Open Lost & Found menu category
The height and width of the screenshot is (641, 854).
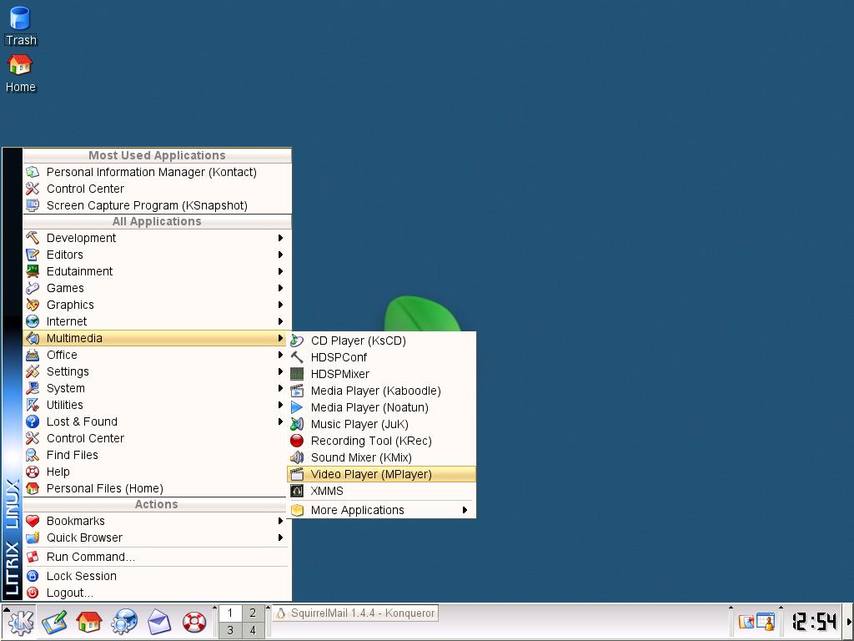[x=155, y=421]
